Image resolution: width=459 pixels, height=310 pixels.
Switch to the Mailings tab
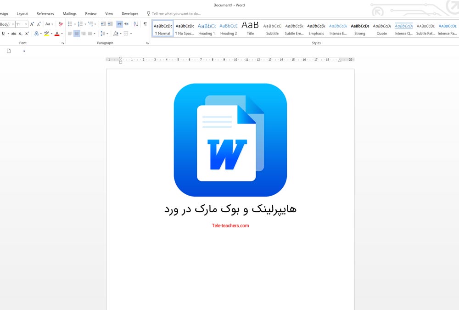point(69,13)
